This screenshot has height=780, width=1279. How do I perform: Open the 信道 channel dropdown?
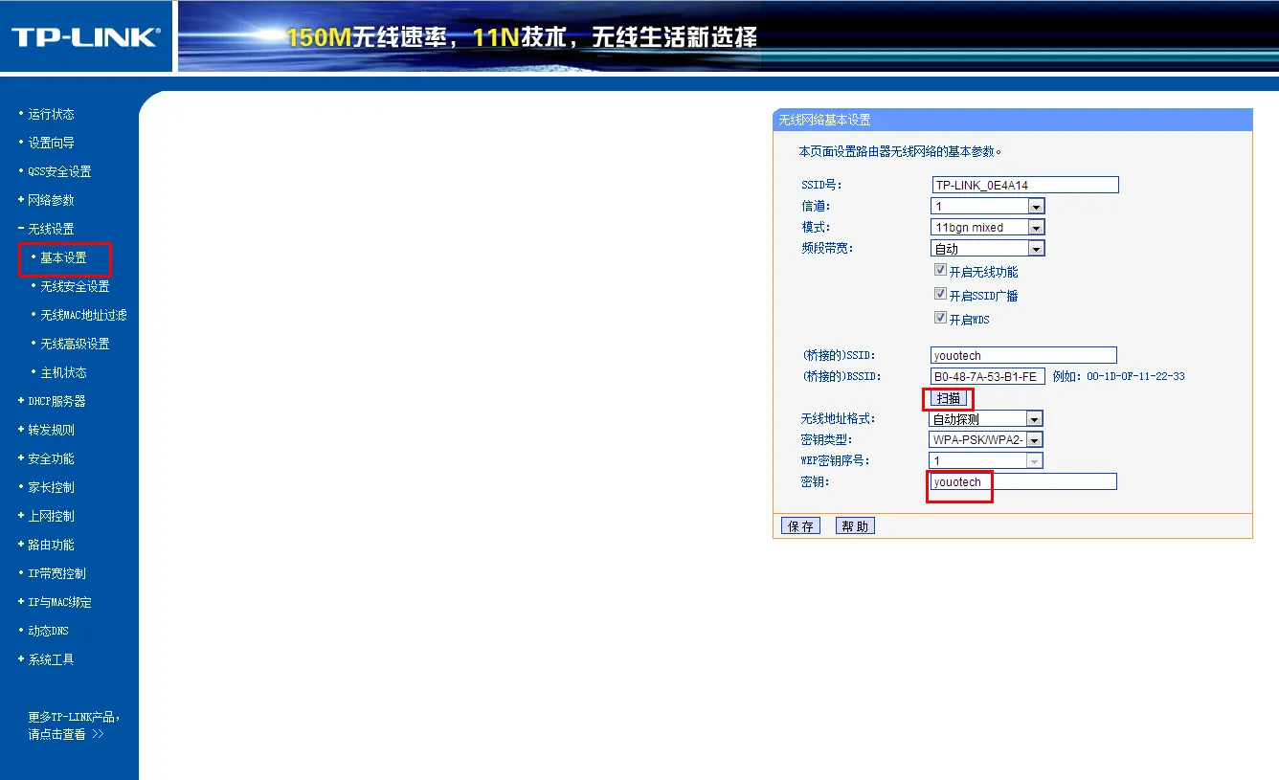click(x=988, y=206)
